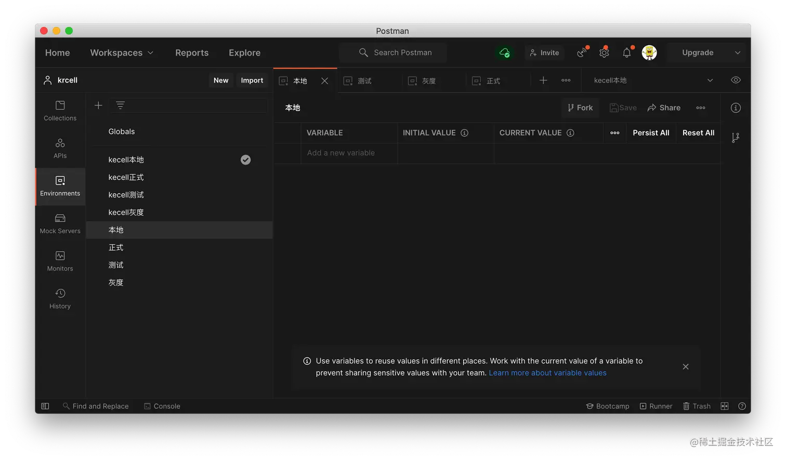Open the Collections sidebar panel
This screenshot has width=786, height=460.
point(60,111)
